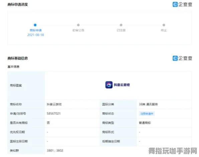Click the 商标申请进度 section heading
The image size is (199, 157).
(x=18, y=5)
